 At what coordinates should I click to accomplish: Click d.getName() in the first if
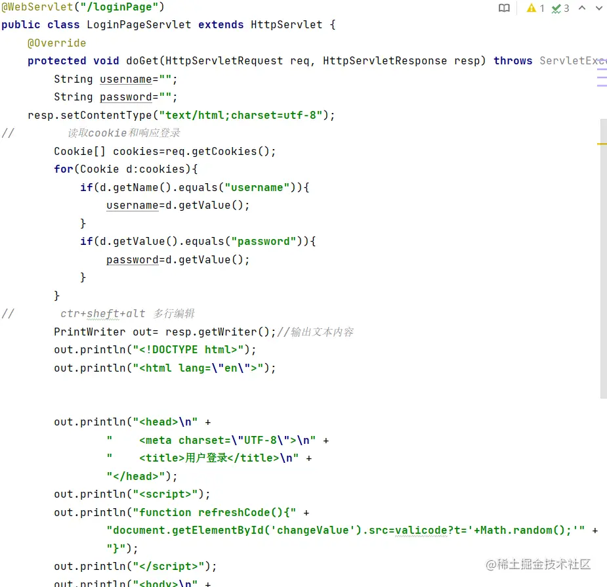pos(135,188)
